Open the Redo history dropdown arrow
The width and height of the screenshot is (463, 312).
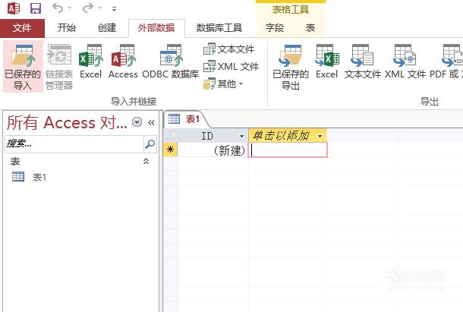click(x=100, y=8)
